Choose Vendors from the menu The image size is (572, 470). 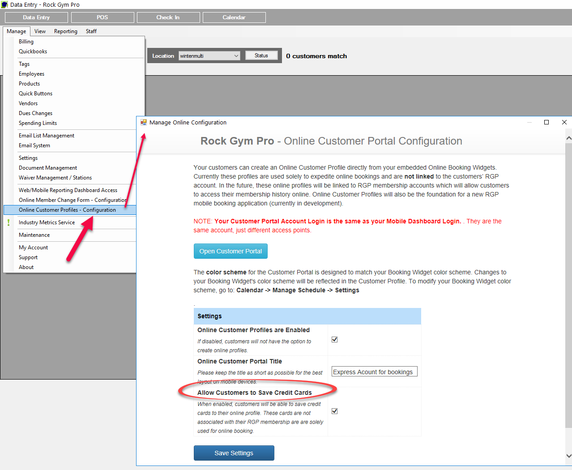tap(74, 103)
